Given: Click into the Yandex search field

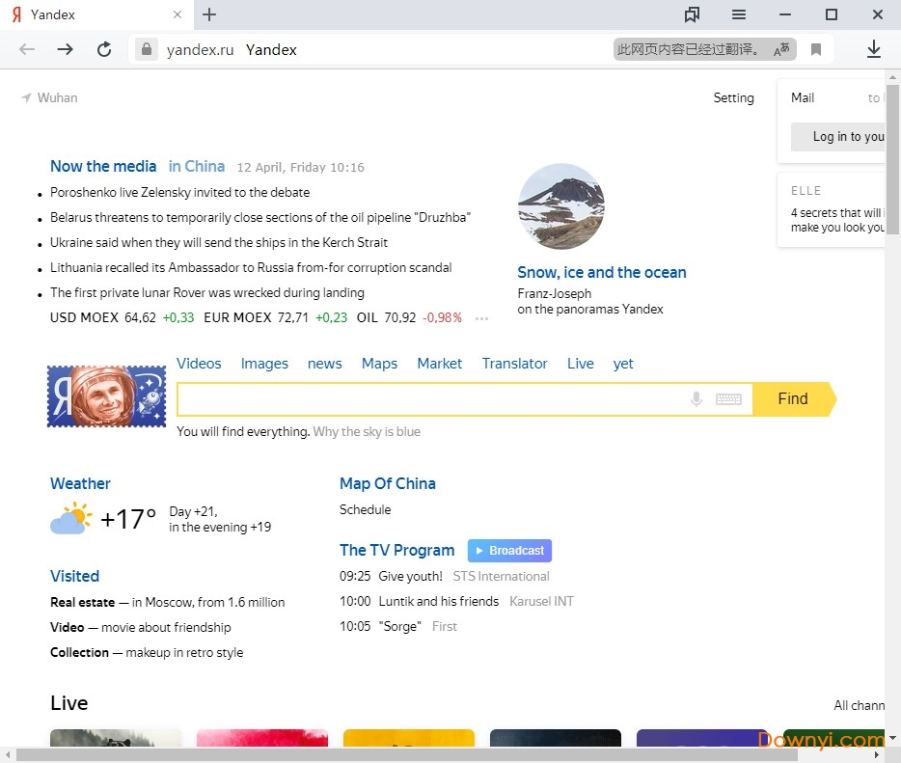Looking at the screenshot, I should [431, 398].
